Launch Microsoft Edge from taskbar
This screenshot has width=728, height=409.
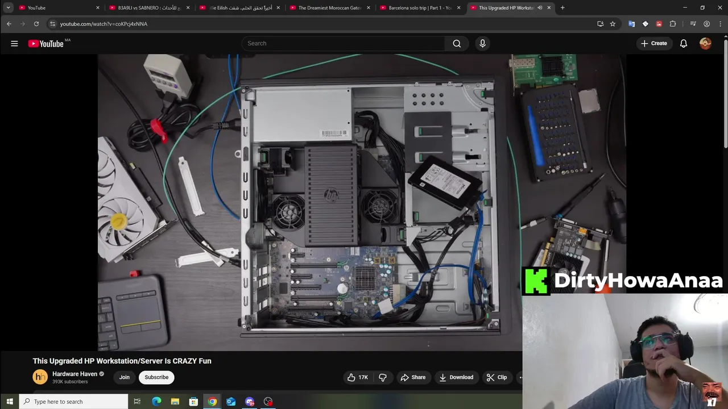pyautogui.click(x=156, y=402)
